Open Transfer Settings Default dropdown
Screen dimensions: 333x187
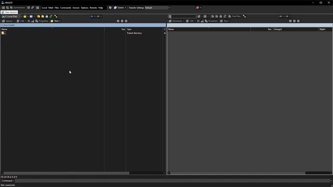(158, 8)
